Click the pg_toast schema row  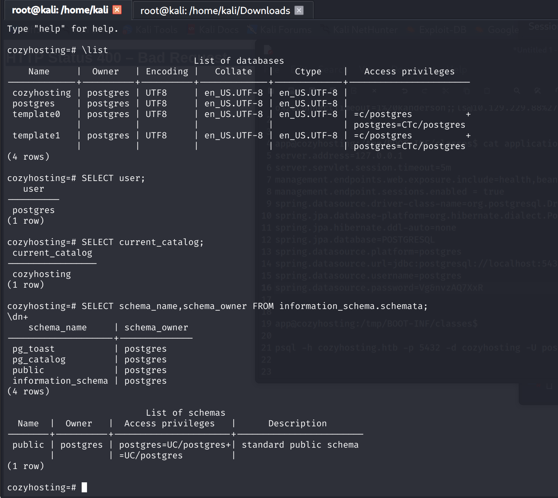click(90, 349)
